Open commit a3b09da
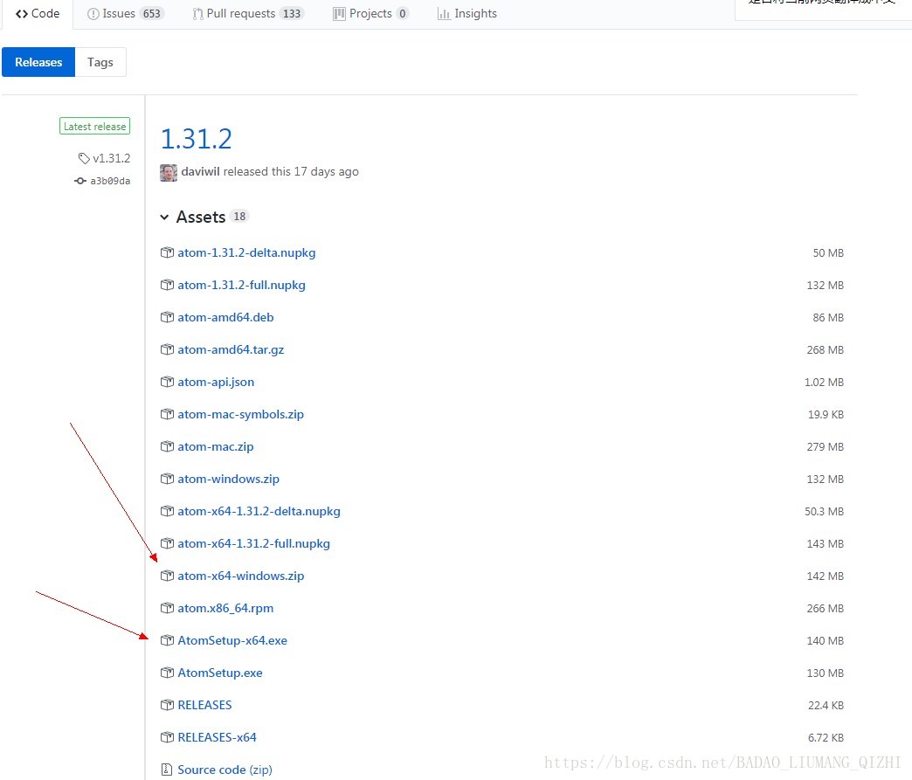The width and height of the screenshot is (912, 780). pos(111,181)
